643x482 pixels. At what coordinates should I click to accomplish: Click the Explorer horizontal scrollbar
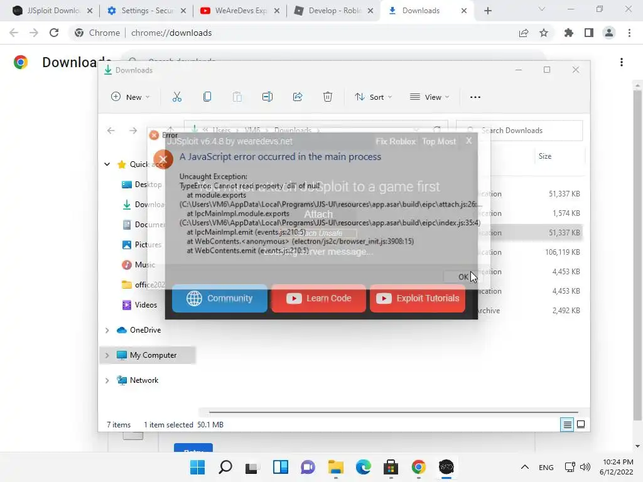pyautogui.click(x=393, y=412)
